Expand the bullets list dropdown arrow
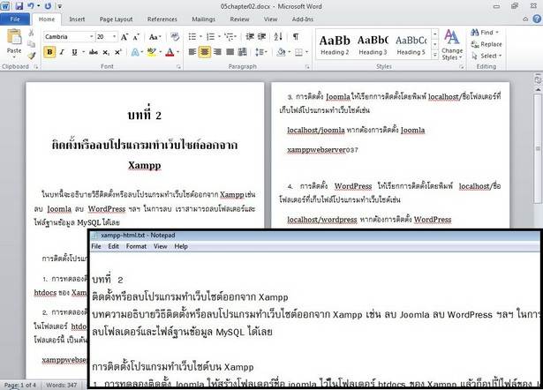 pyautogui.click(x=200, y=37)
